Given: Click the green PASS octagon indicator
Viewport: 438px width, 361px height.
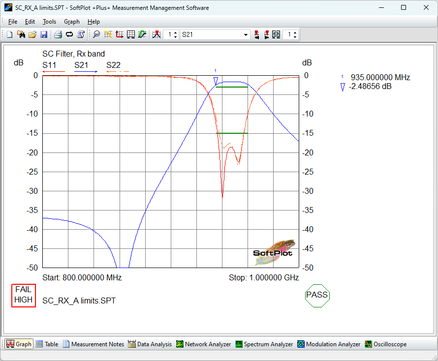Looking at the screenshot, I should pyautogui.click(x=317, y=295).
